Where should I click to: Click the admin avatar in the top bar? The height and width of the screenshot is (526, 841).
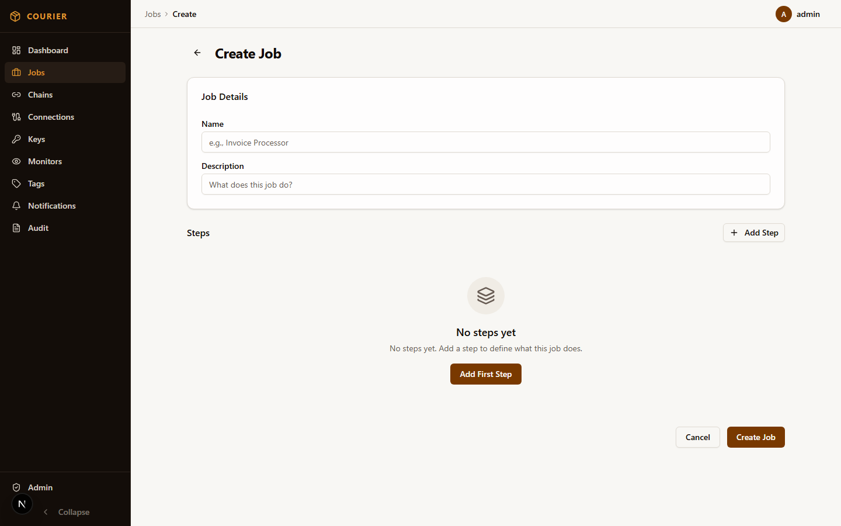(x=784, y=14)
